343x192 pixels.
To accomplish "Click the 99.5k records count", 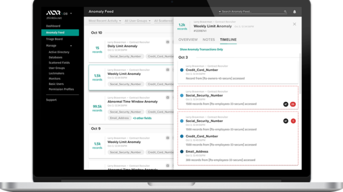I will 97,108.
